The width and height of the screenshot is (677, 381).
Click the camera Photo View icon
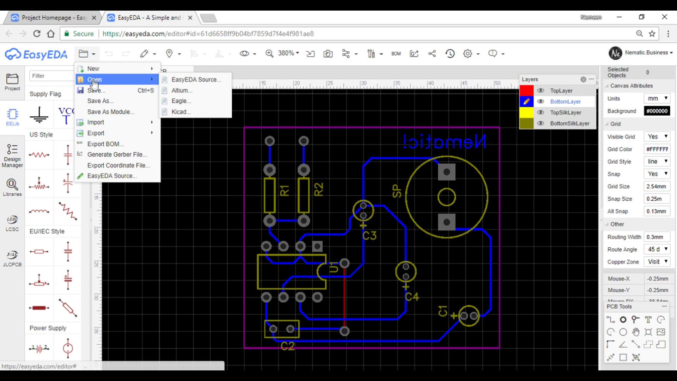[328, 54]
